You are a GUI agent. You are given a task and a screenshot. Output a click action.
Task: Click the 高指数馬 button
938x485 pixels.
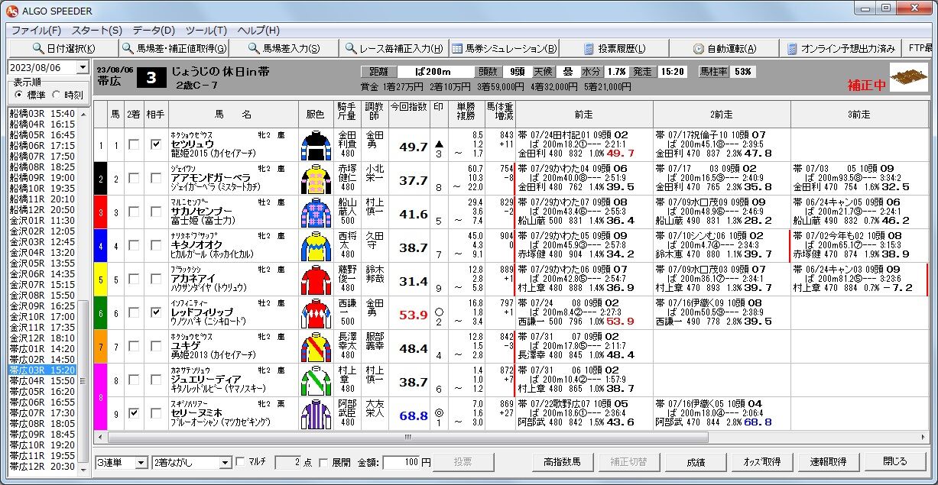562,462
